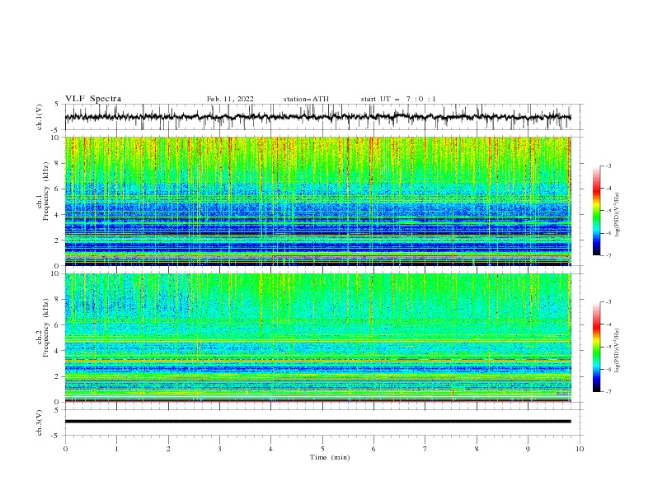Click the 'Time (min)' axis title
Screen dimensions: 653x504
coord(330,457)
